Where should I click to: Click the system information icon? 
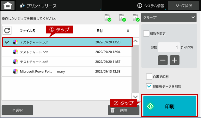tap(140, 5)
